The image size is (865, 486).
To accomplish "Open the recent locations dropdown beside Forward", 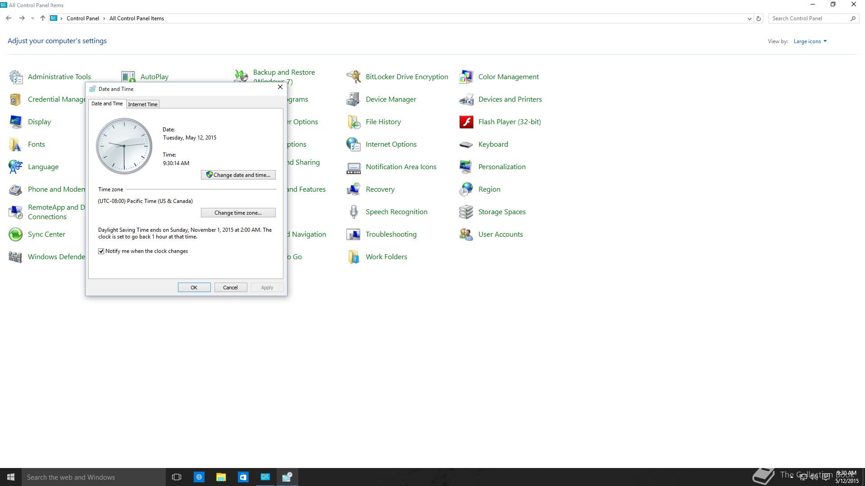I will (x=32, y=19).
